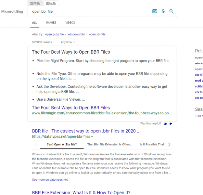Switch to the IMAGES tab
Screen dimensions: 203x195
pyautogui.click(x=51, y=23)
